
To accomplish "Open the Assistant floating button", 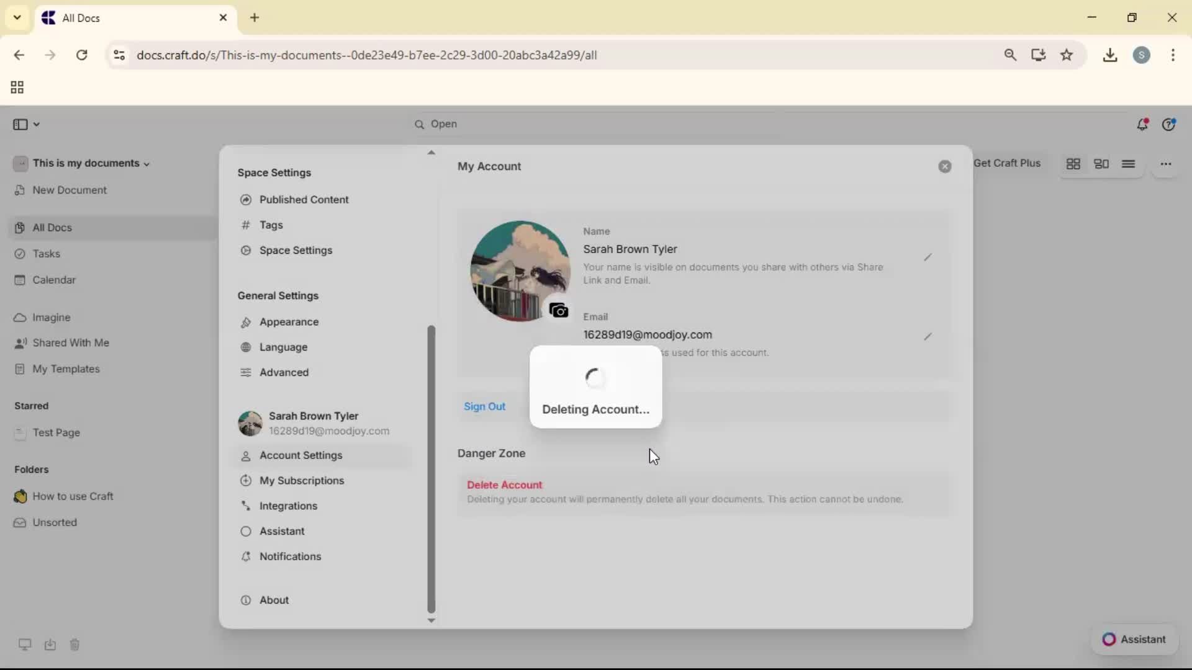I will [1134, 639].
